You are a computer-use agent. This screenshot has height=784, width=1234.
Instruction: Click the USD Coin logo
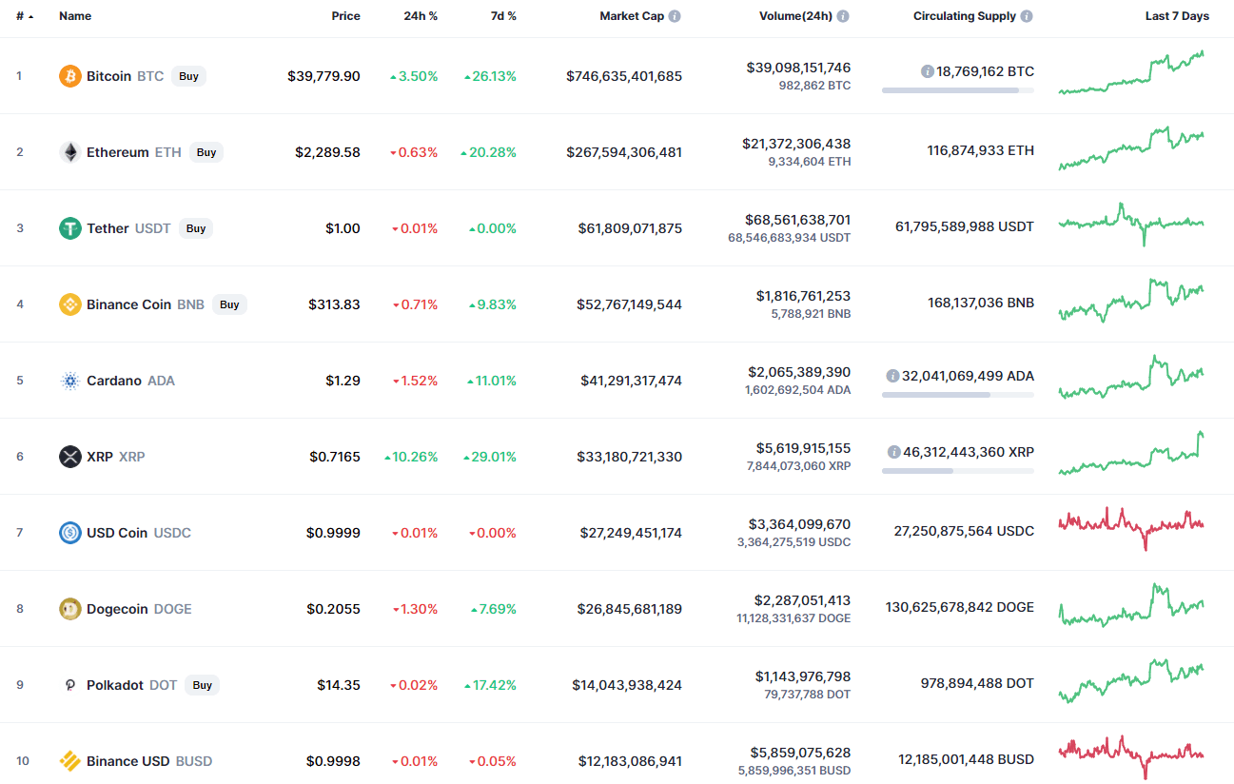pos(69,533)
